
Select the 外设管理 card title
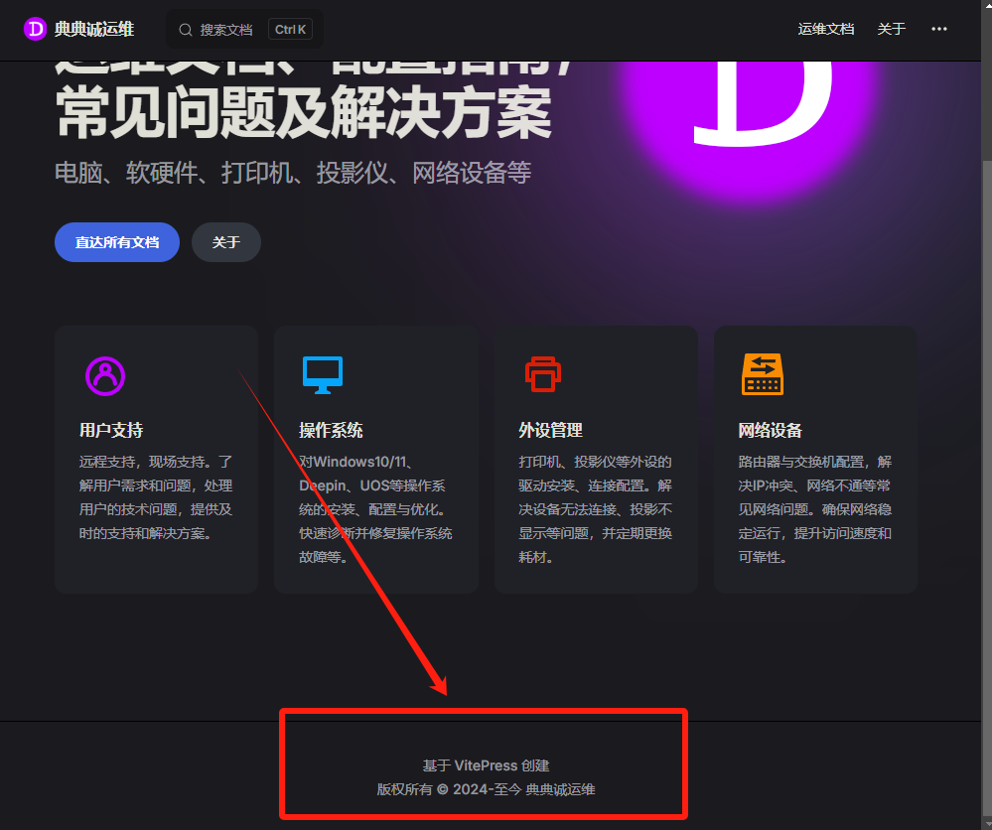(x=550, y=430)
